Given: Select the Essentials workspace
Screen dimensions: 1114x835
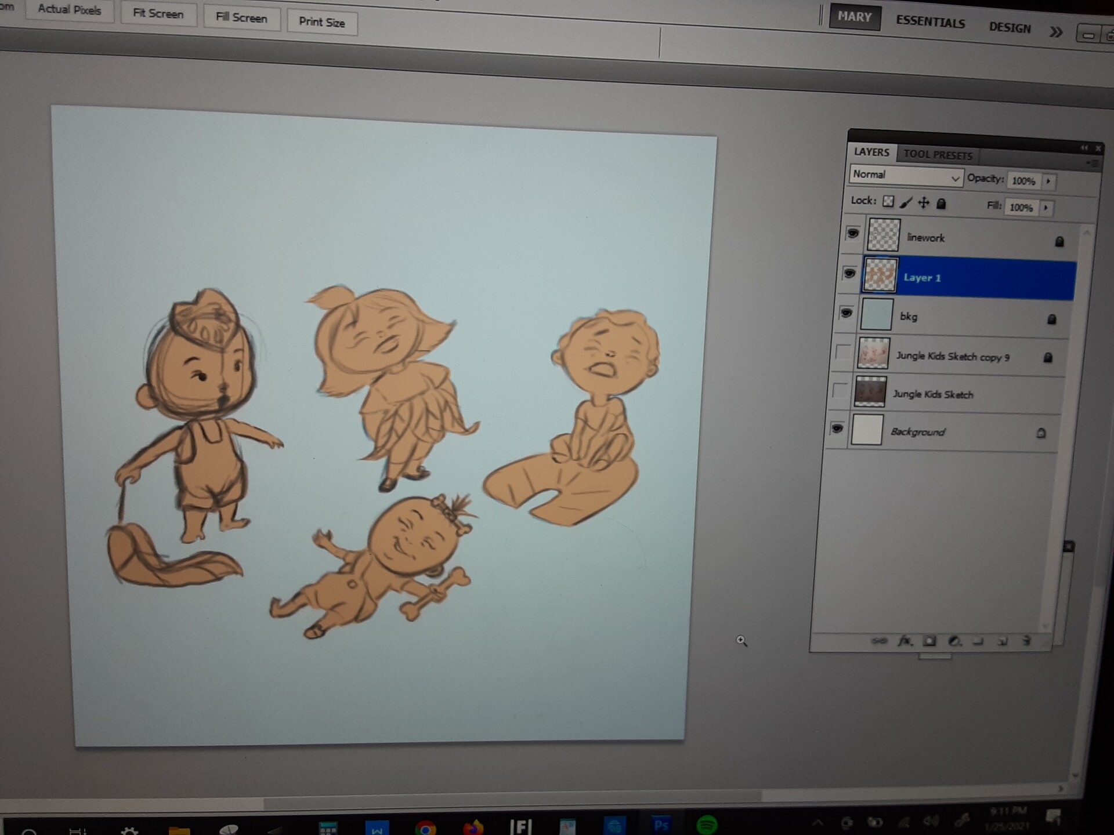Looking at the screenshot, I should click(x=930, y=22).
